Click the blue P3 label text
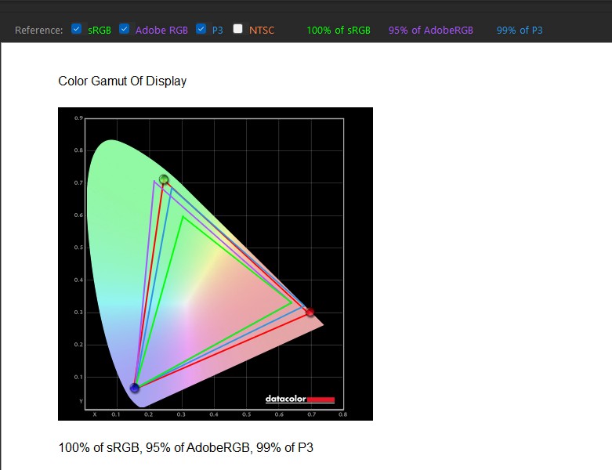This screenshot has width=612, height=470. point(218,31)
